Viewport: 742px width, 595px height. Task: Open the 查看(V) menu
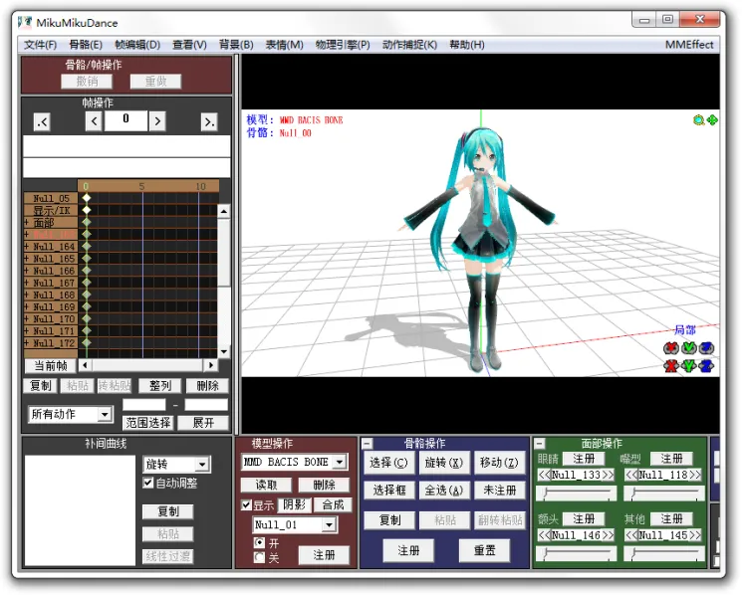click(x=190, y=45)
